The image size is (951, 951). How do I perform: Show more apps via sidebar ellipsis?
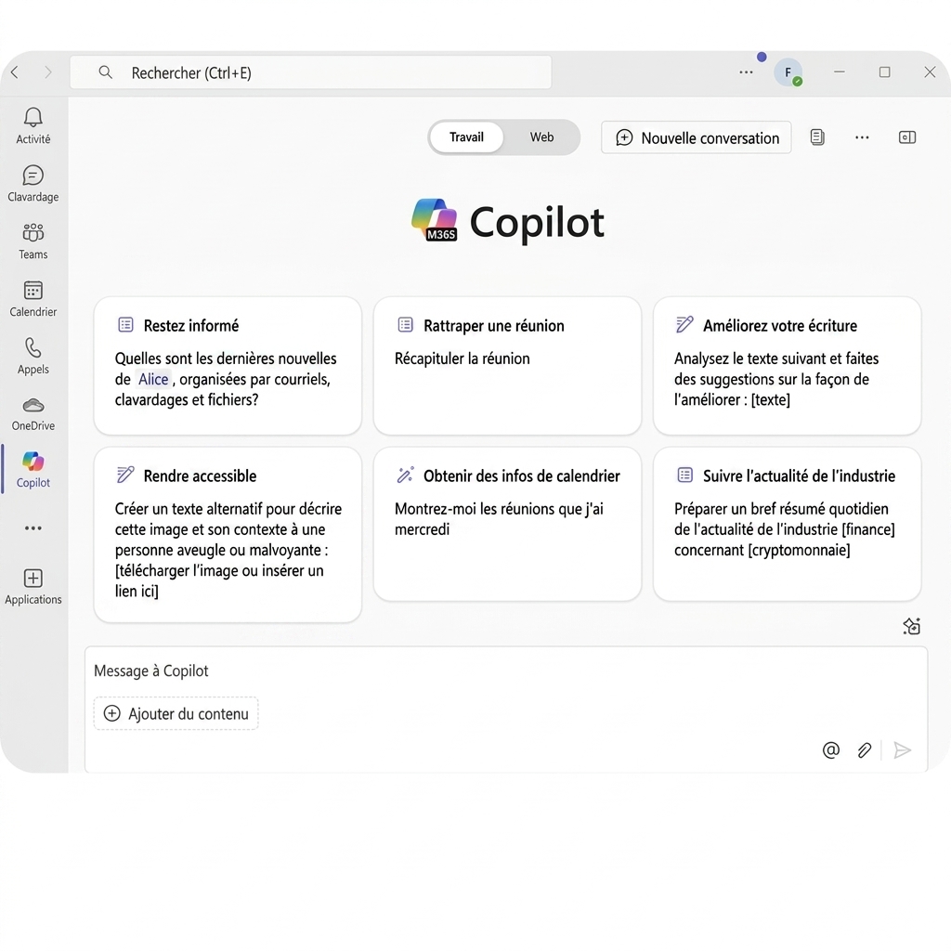(33, 528)
